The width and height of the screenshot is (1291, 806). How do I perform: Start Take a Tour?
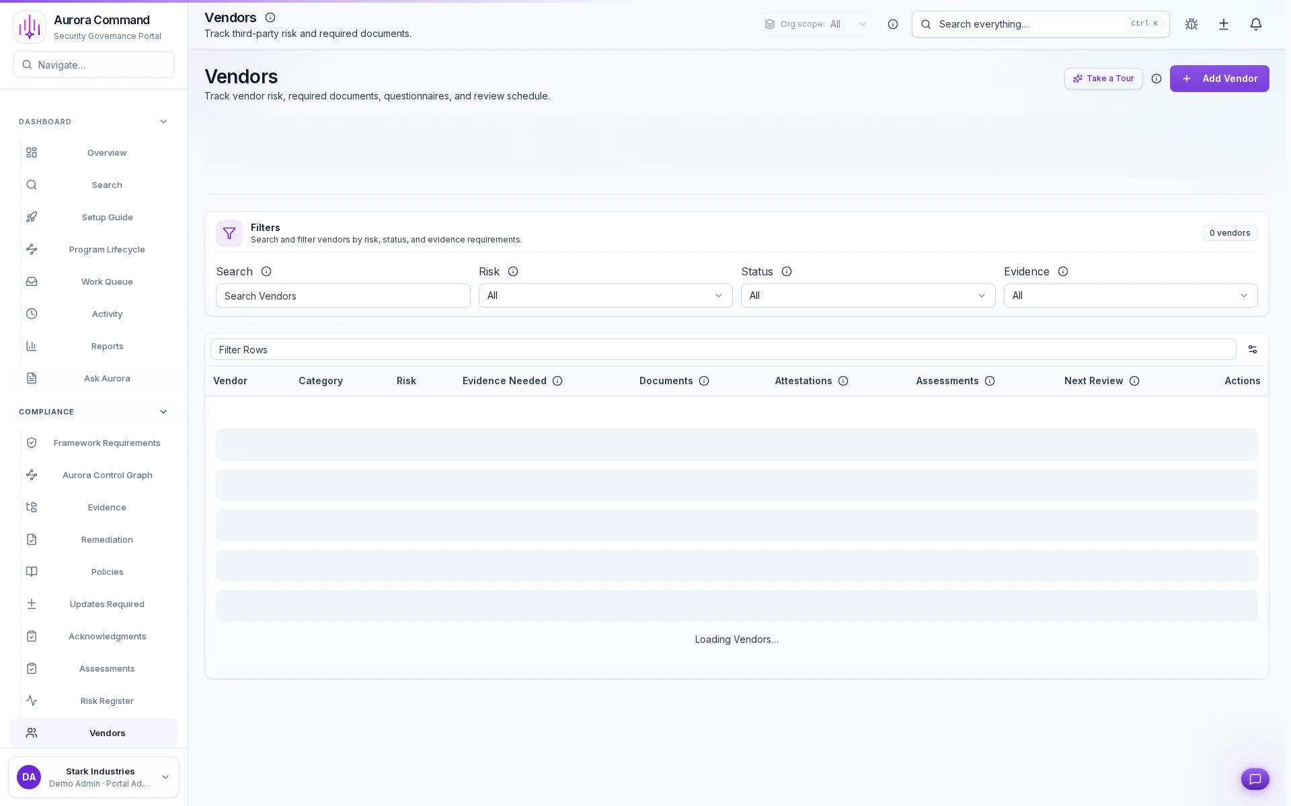click(x=1103, y=79)
